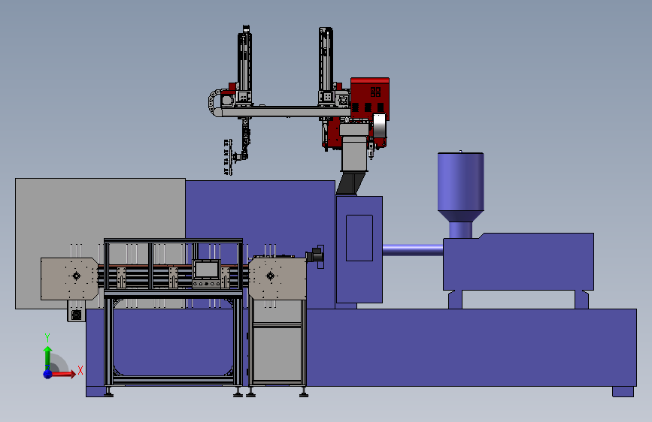
Task: Click the green "Y" label on the triad
Action: tap(47, 338)
